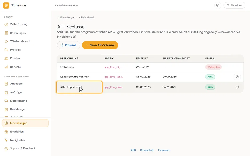Click the Projekte folder icon

pos(6,50)
